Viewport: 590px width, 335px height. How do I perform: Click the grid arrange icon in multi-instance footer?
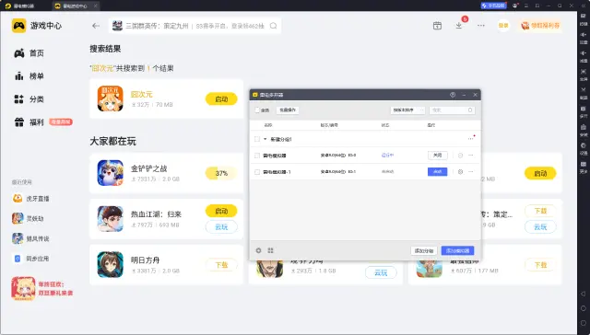click(270, 250)
